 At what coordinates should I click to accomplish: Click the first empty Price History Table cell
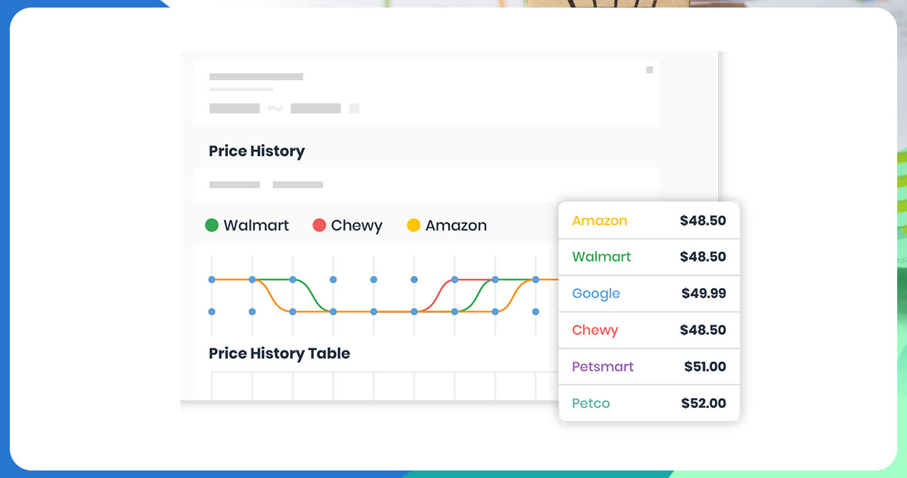(232, 385)
